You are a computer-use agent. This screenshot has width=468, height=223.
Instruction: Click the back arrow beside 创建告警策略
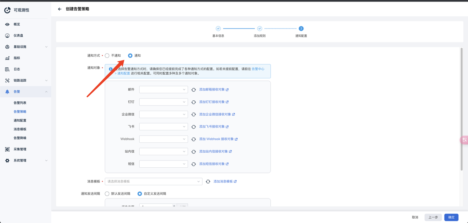tap(59, 9)
